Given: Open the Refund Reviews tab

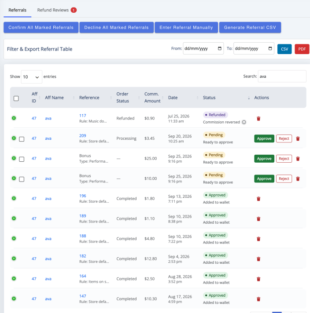Looking at the screenshot, I should tap(57, 10).
